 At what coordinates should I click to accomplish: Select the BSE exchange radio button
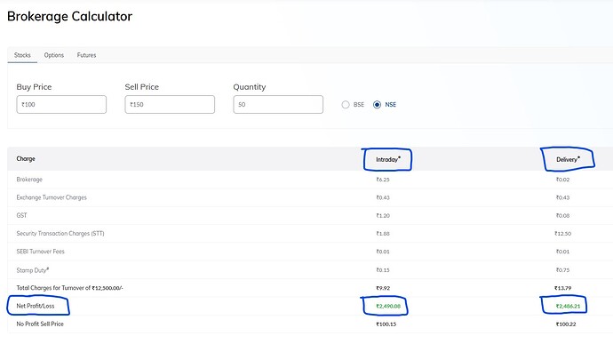tap(346, 105)
